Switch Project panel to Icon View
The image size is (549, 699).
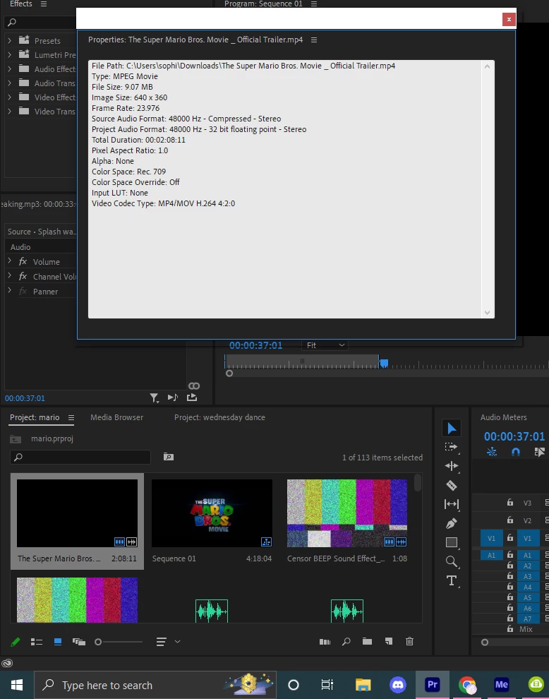tap(57, 642)
